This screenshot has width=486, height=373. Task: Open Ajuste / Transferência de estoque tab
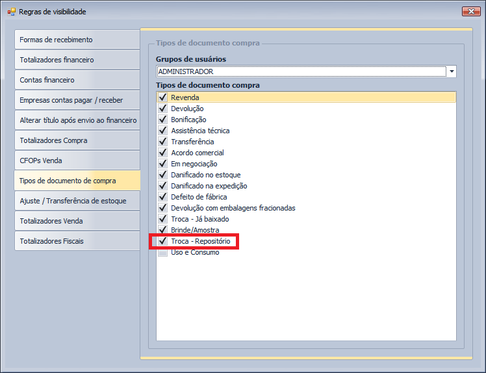(77, 201)
